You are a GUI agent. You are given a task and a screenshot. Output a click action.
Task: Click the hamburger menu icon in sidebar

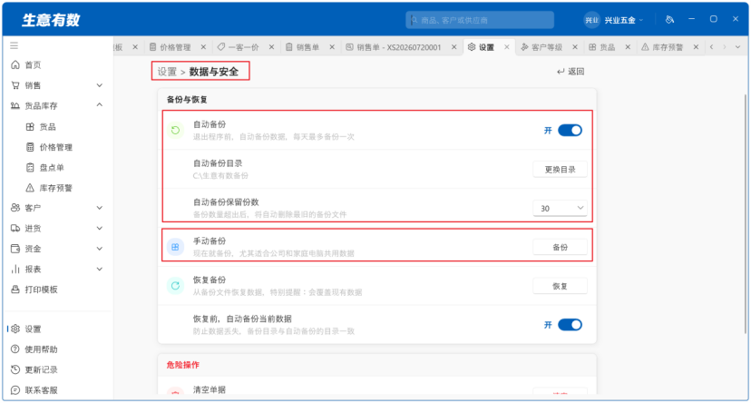(14, 45)
